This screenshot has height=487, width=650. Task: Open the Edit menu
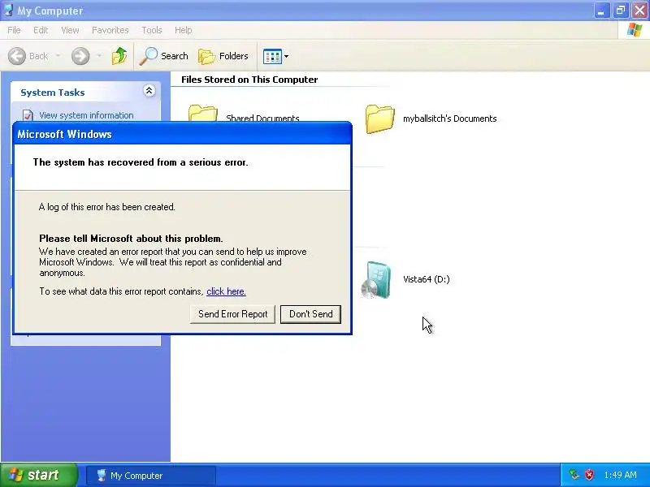[41, 30]
